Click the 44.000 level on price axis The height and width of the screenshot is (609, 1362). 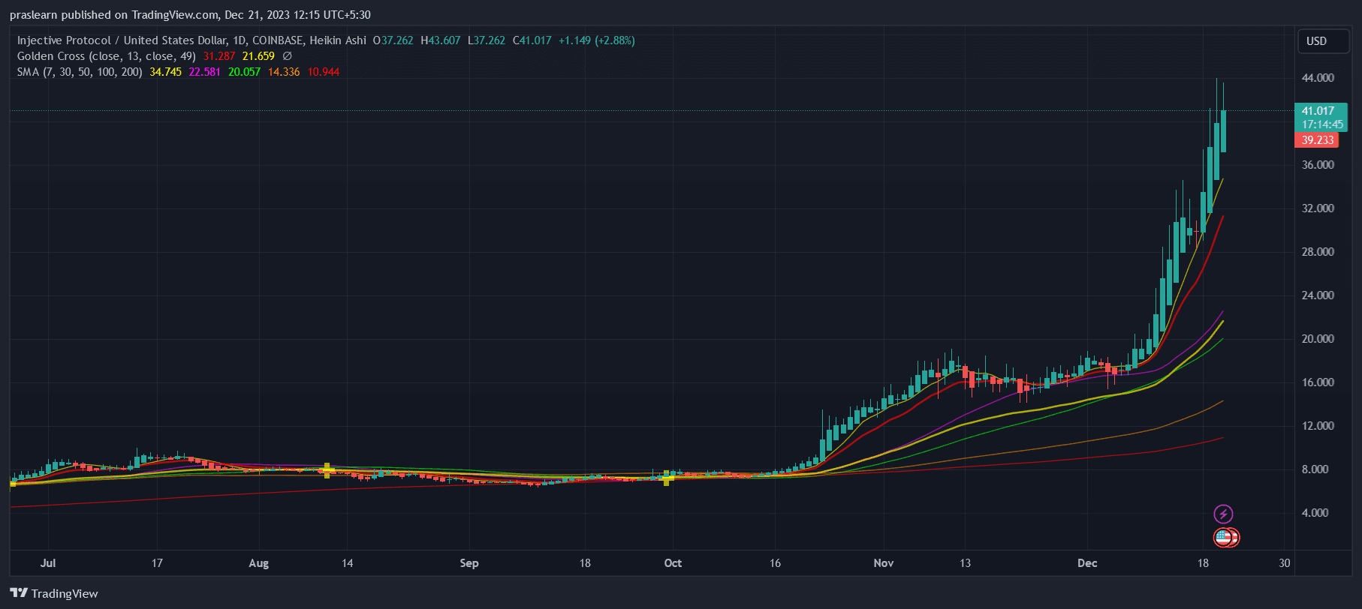1318,78
